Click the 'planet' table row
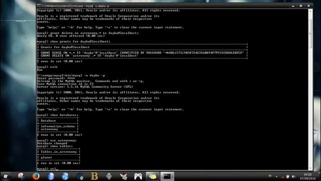Screen dimensions: 321x181 tap(46, 157)
